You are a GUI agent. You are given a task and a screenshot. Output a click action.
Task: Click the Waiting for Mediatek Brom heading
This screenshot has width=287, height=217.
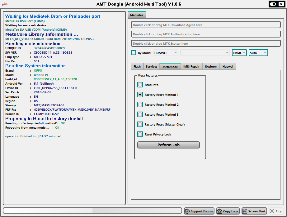(53, 16)
